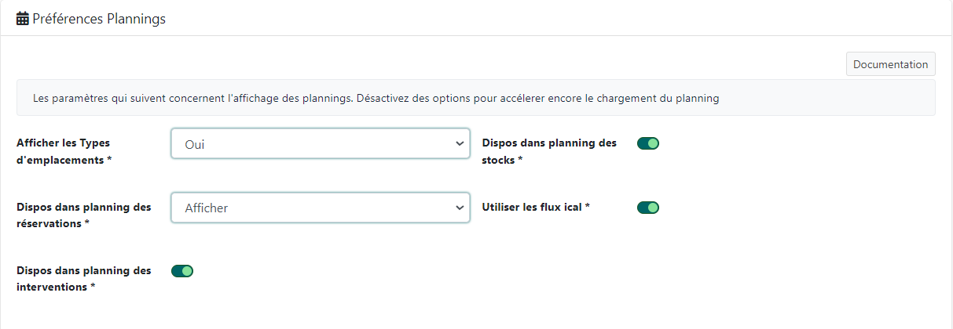
Task: Click the calendar icon beside Préférences Plannings
Action: 23,19
